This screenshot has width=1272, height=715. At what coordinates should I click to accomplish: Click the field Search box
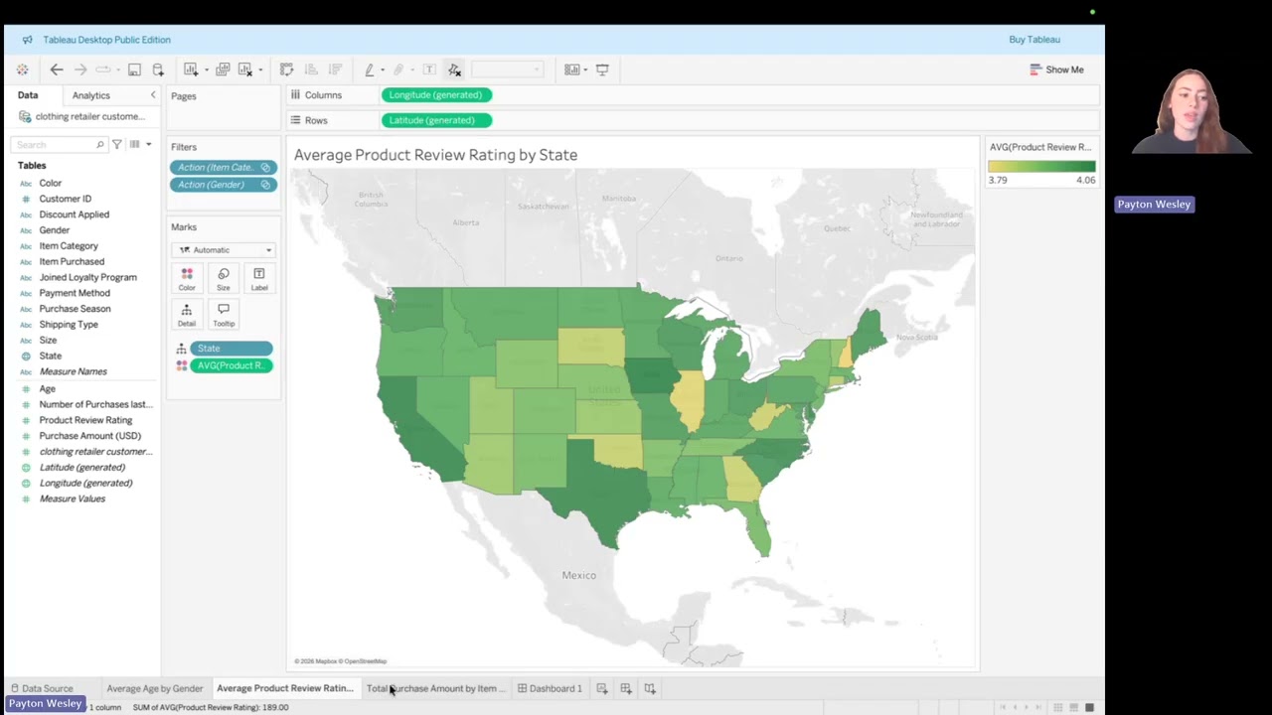(59, 145)
